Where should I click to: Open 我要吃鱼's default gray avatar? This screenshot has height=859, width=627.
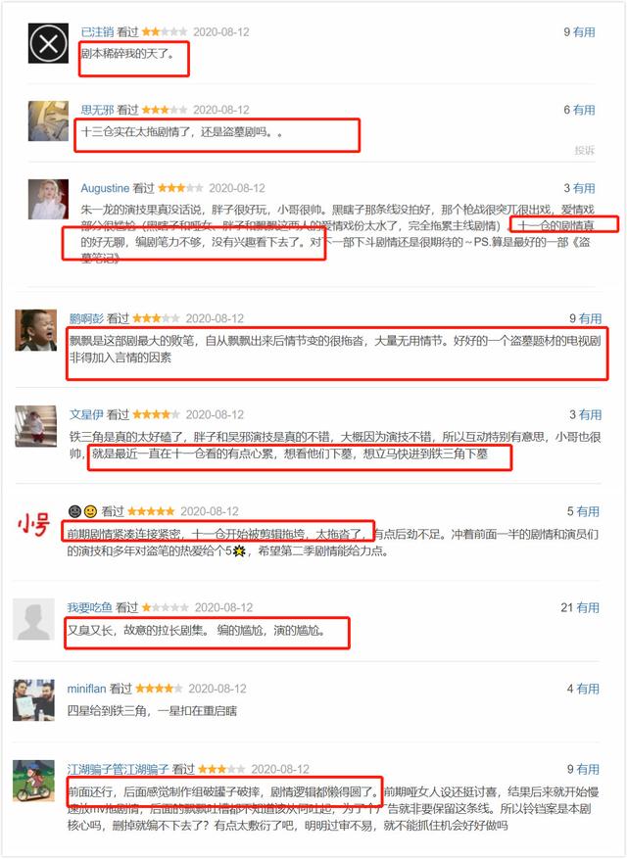click(x=34, y=619)
